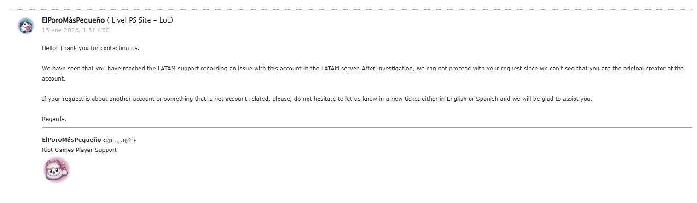This screenshot has width=697, height=203.
Task: Open the pink poro signature image
Action: [57, 170]
